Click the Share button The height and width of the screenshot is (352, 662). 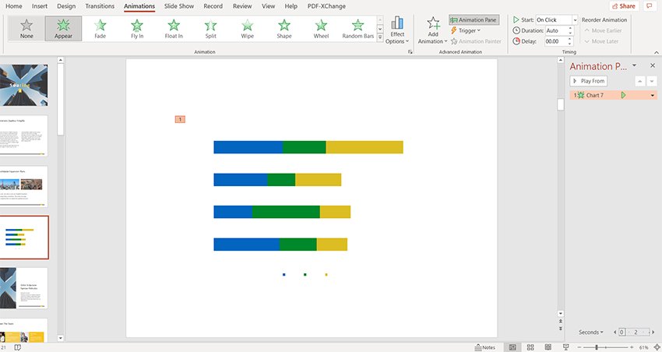pos(624,6)
